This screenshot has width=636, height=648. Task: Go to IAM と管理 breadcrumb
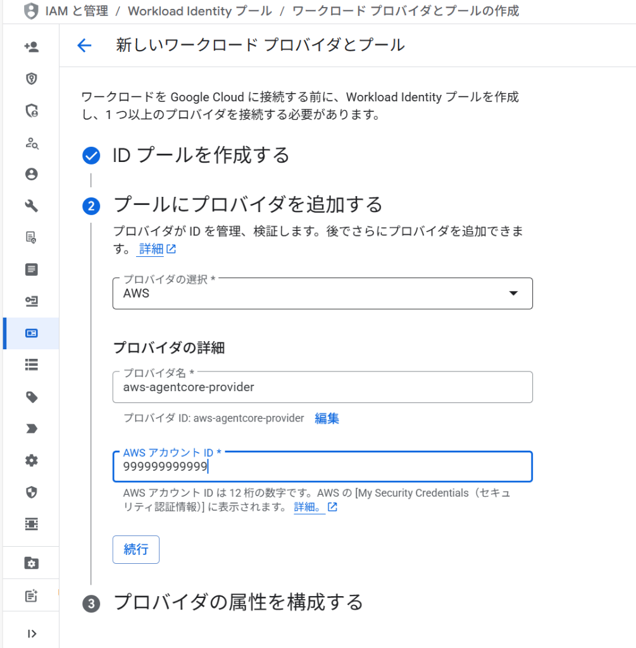pyautogui.click(x=76, y=11)
